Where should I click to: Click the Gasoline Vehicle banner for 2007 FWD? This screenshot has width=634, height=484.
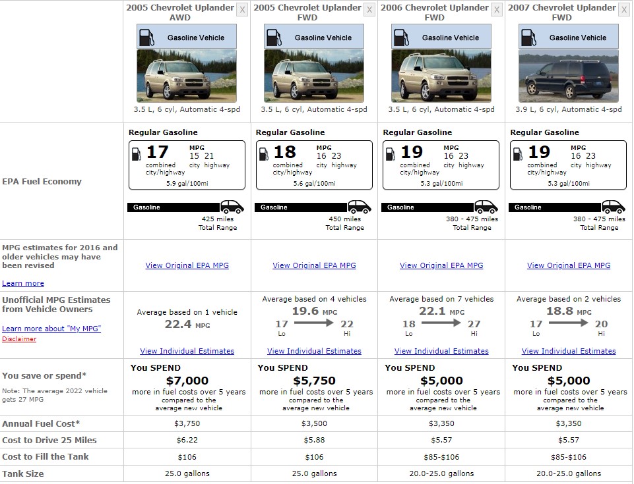coord(569,37)
